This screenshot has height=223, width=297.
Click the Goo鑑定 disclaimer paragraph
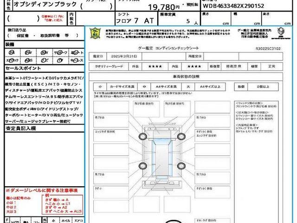tap(168, 33)
